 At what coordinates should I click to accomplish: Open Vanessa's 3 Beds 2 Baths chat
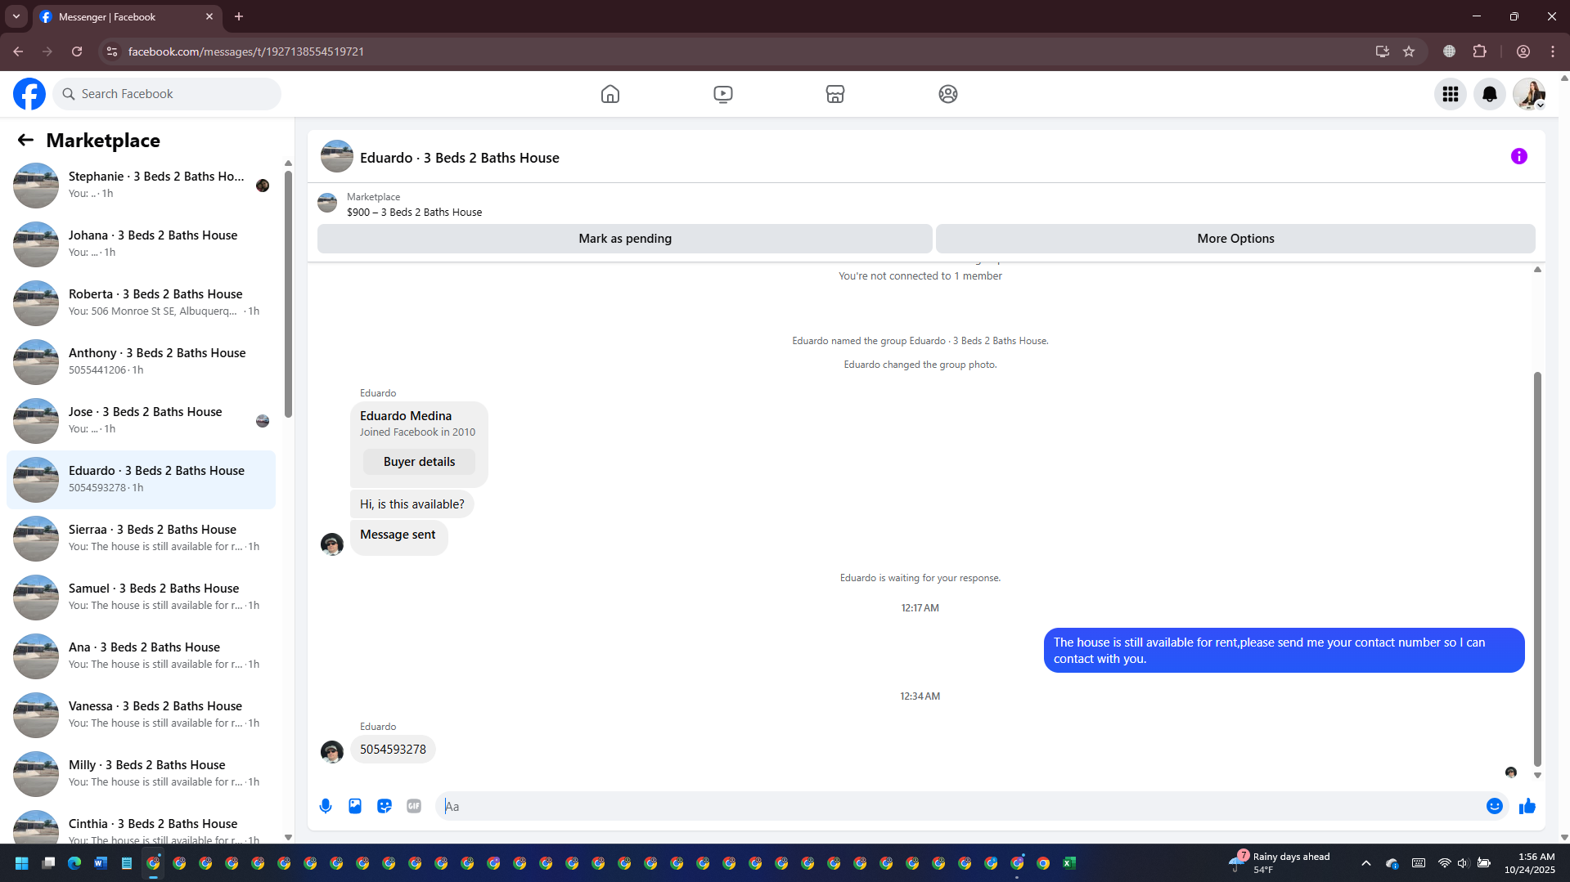141,714
